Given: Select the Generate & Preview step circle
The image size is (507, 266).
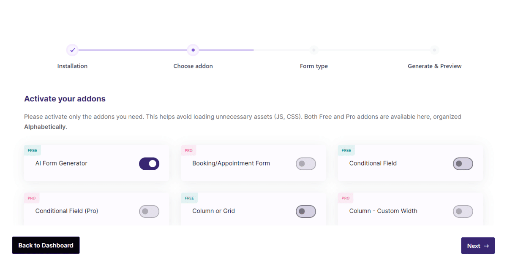Looking at the screenshot, I should pyautogui.click(x=434, y=50).
